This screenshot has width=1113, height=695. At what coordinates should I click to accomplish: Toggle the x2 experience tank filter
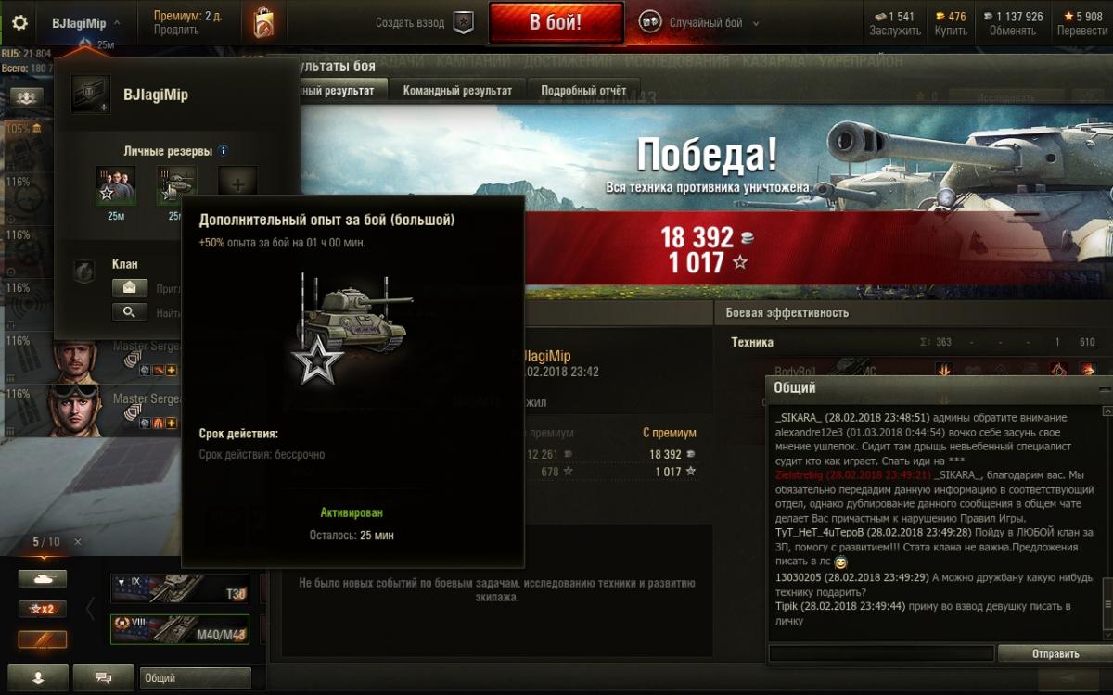tap(43, 609)
